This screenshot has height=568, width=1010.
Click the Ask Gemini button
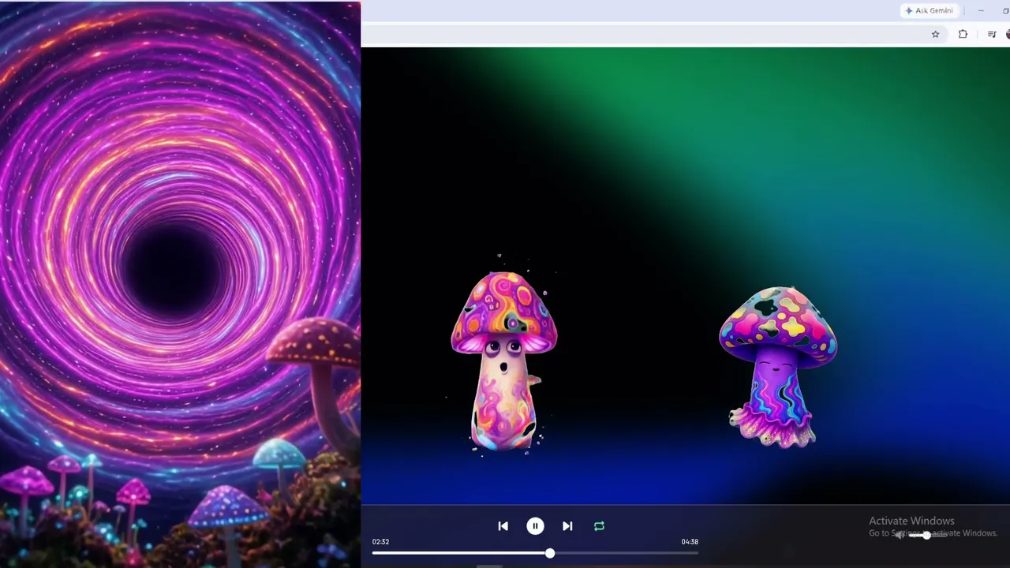tap(930, 10)
